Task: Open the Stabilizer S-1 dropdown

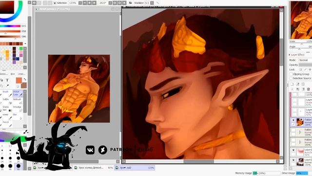Action: [x=152, y=3]
